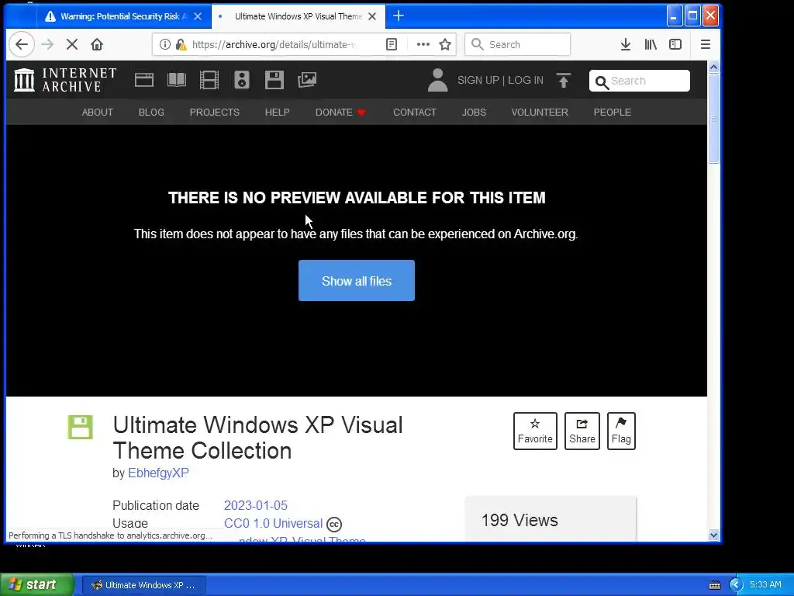Click the Upload arrow icon

(x=564, y=80)
